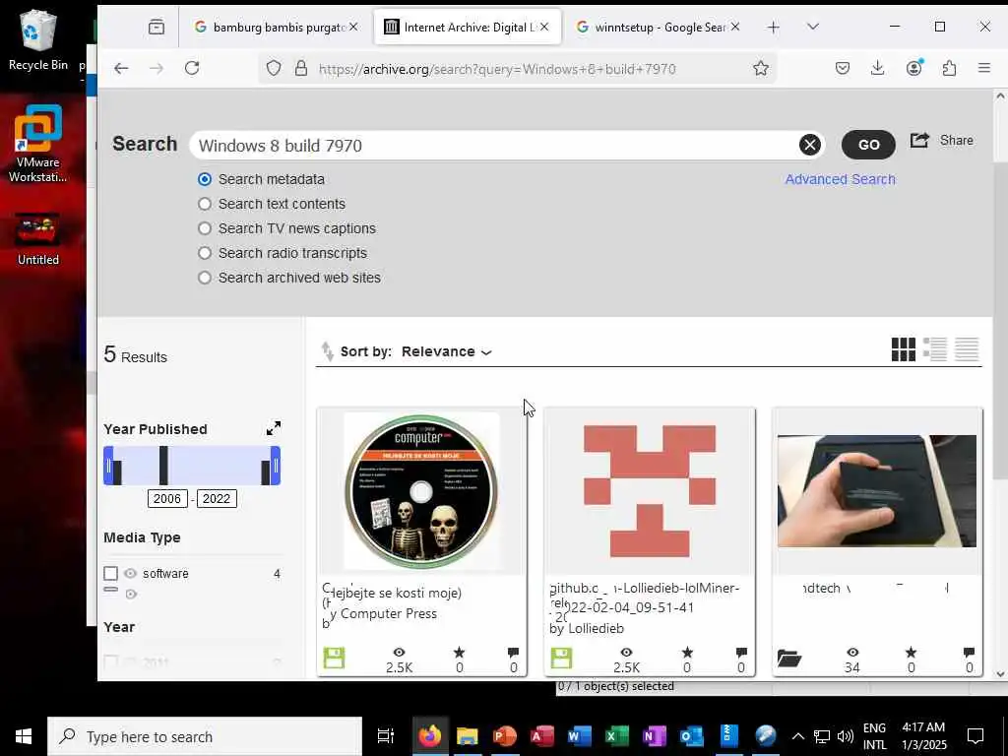Open File Explorer from the taskbar
Viewport: 1008px width, 756px height.
click(x=468, y=736)
